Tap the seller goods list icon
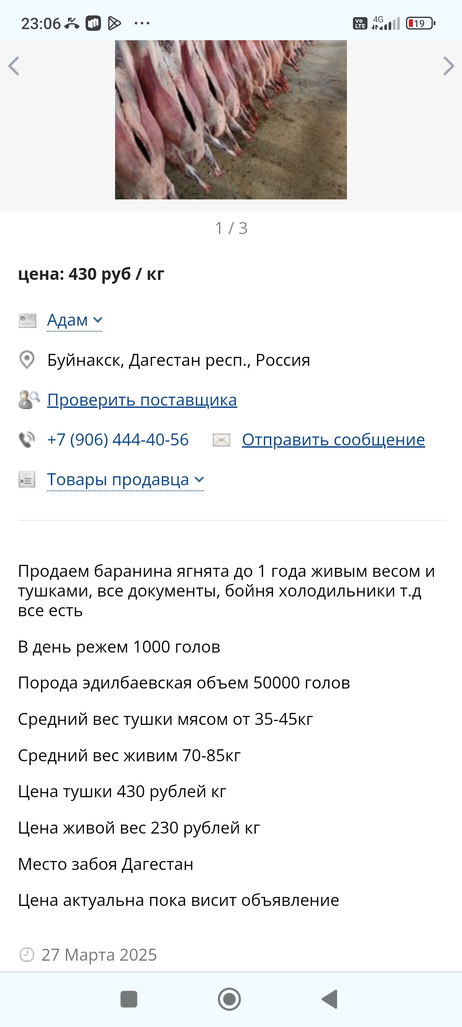462x1027 pixels. (x=27, y=480)
